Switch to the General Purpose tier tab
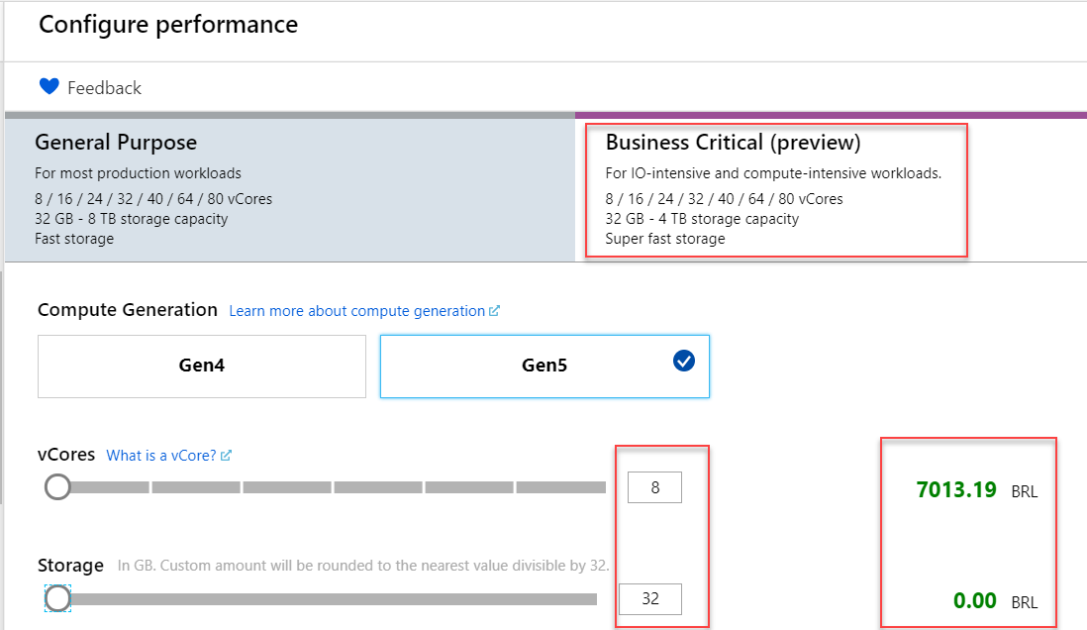Screen dimensions: 1087x630 [289, 190]
